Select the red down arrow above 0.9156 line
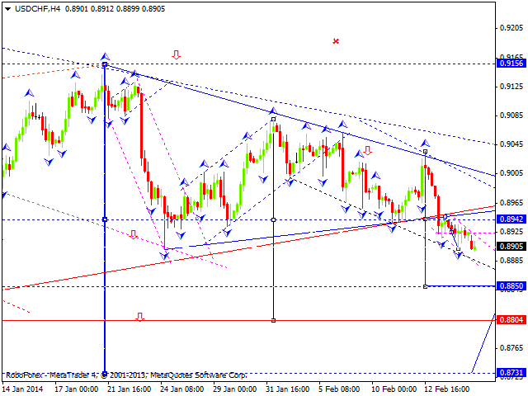This screenshot has height=396, width=528. tap(176, 55)
